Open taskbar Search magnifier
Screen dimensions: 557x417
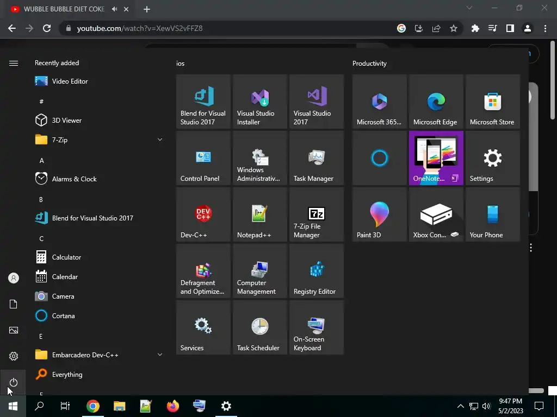click(39, 406)
